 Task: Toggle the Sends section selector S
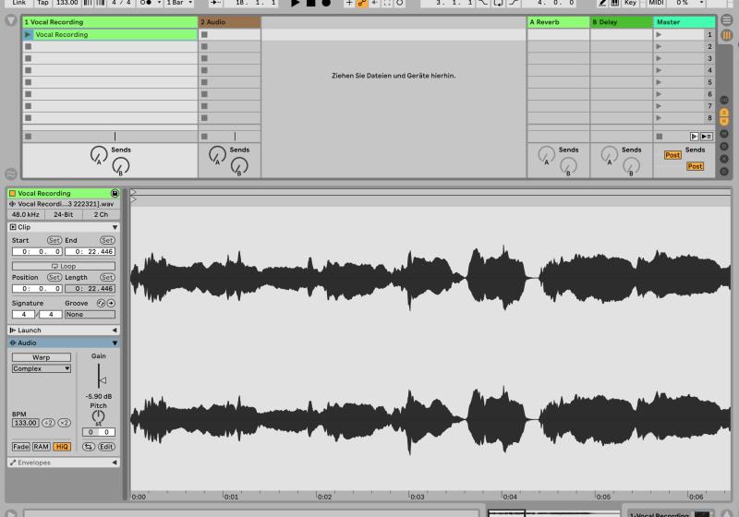(724, 113)
